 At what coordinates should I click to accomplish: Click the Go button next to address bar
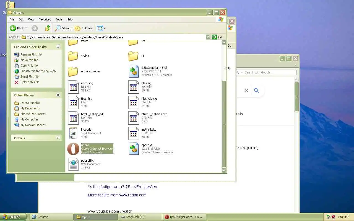coord(217,37)
